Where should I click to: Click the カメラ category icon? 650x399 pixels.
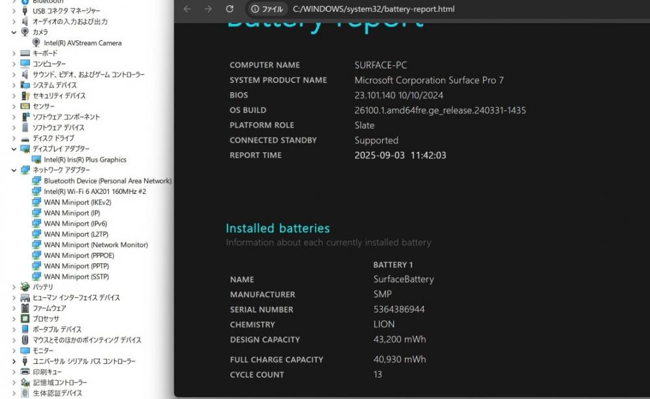pyautogui.click(x=25, y=32)
